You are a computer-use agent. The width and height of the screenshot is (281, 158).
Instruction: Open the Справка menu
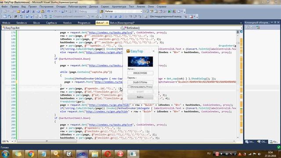coord(162,7)
